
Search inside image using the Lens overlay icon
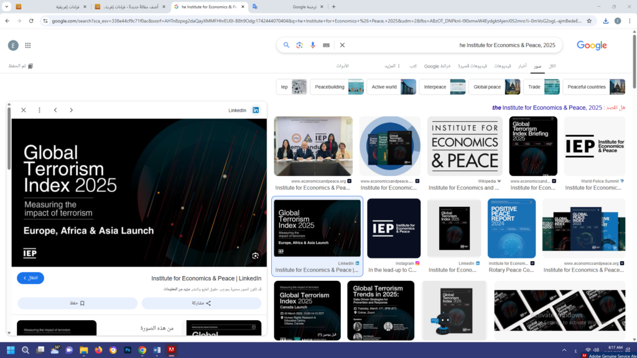255,255
